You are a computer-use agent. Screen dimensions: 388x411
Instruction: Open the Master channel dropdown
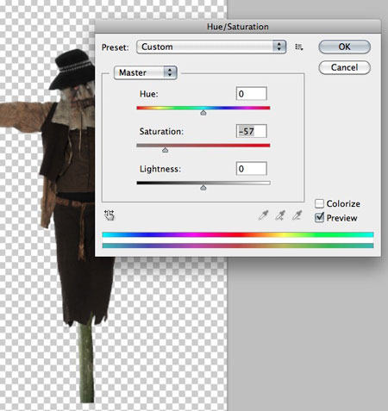click(x=145, y=72)
